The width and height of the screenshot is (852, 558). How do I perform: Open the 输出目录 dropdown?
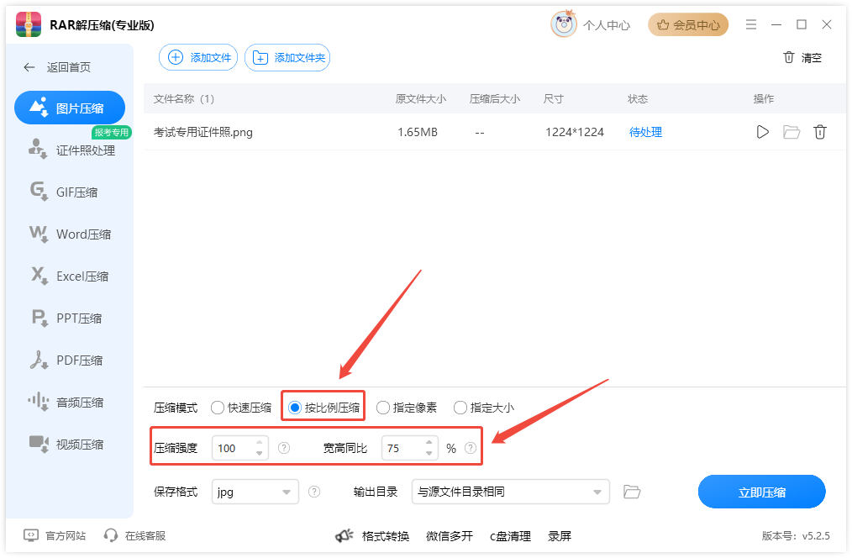tap(510, 492)
